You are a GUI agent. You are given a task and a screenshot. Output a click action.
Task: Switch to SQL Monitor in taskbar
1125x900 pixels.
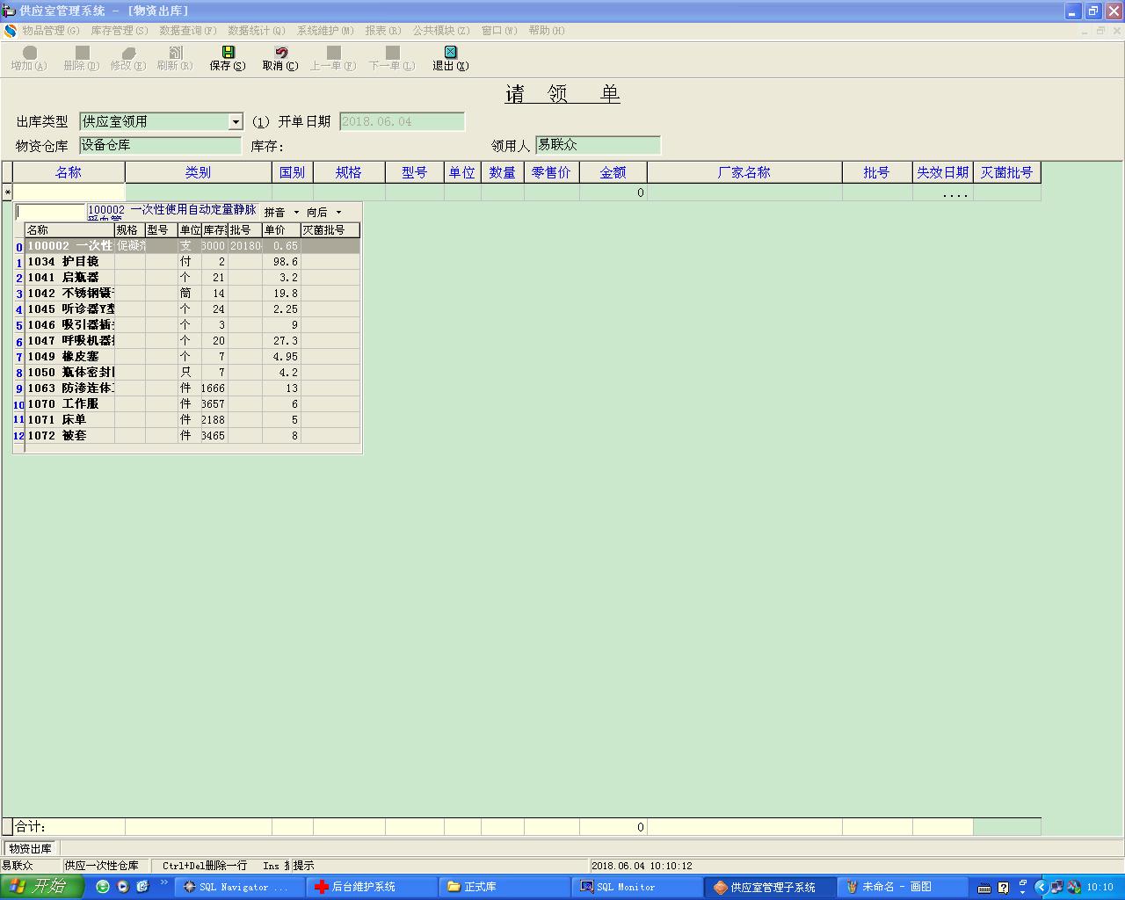[626, 887]
